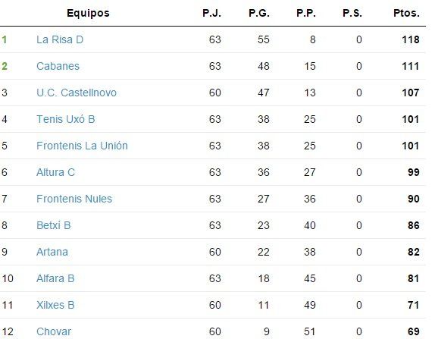Open the Altura C team link
The height and width of the screenshot is (339, 438).
pos(55,172)
